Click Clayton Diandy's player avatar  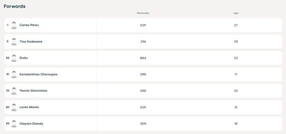pos(14,124)
